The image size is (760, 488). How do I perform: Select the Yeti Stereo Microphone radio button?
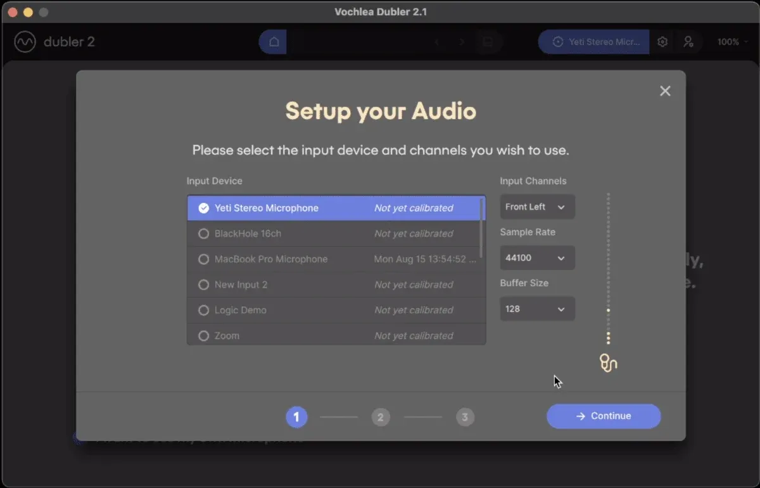point(203,208)
